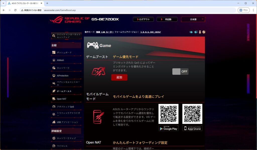
Task: Click the App Store download badge
Action: pos(192,128)
